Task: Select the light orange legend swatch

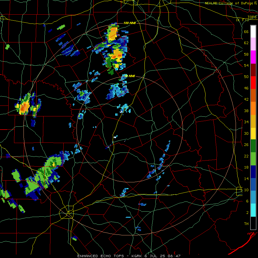Action: pyautogui.click(x=253, y=108)
